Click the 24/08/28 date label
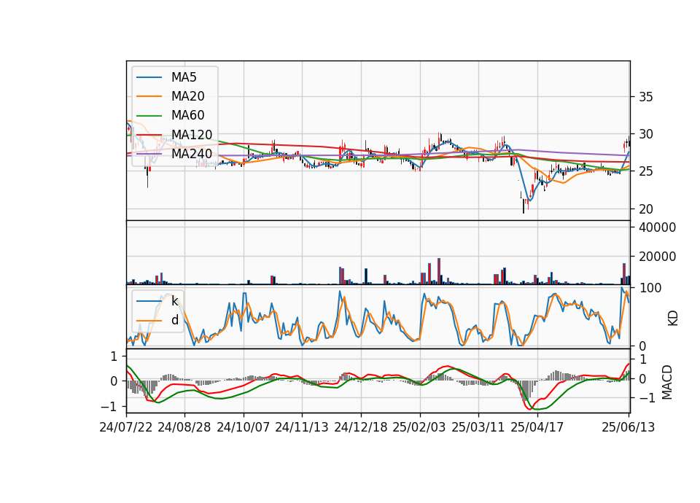This screenshot has height=503, width=700. (184, 427)
